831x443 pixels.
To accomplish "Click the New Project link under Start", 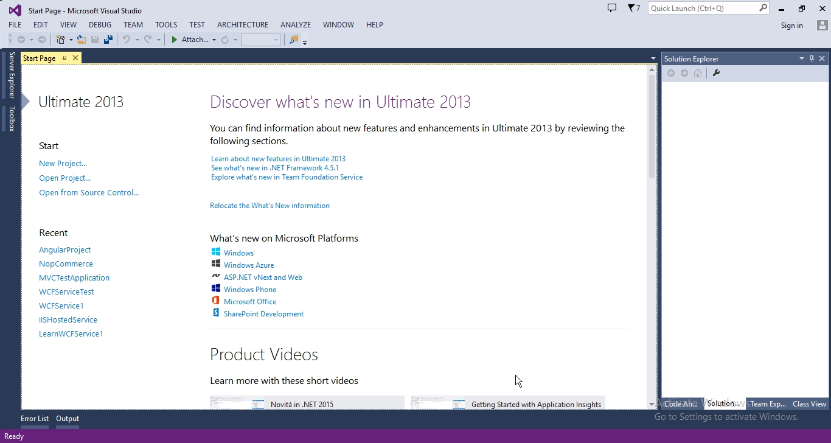I will tap(63, 163).
